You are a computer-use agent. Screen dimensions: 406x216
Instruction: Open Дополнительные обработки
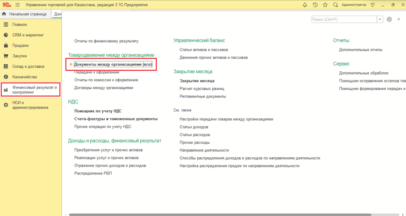(x=364, y=73)
